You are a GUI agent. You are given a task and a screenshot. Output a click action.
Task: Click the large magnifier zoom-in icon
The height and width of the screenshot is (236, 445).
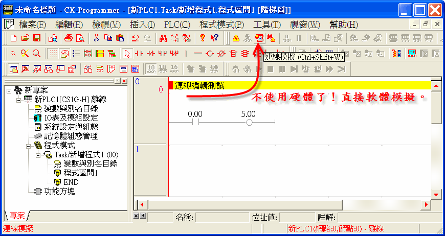tap(37, 53)
